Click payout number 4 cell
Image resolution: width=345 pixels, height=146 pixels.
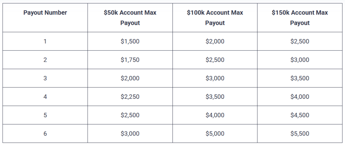pos(45,97)
